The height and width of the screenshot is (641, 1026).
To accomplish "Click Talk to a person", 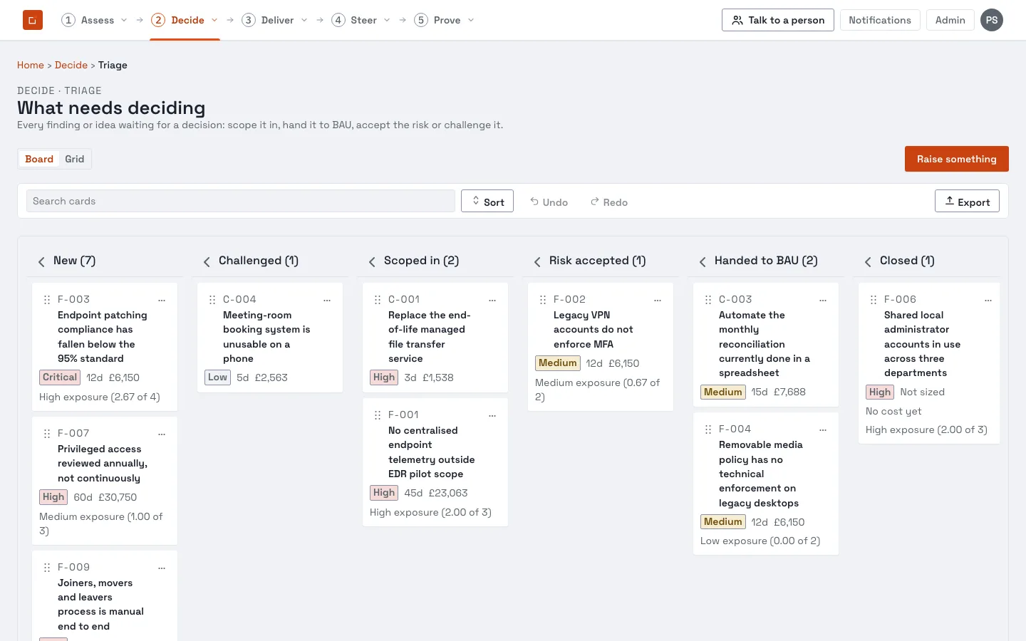I will coord(778,20).
